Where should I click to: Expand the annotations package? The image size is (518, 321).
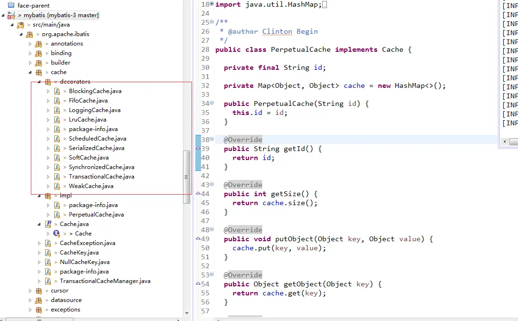[30, 44]
